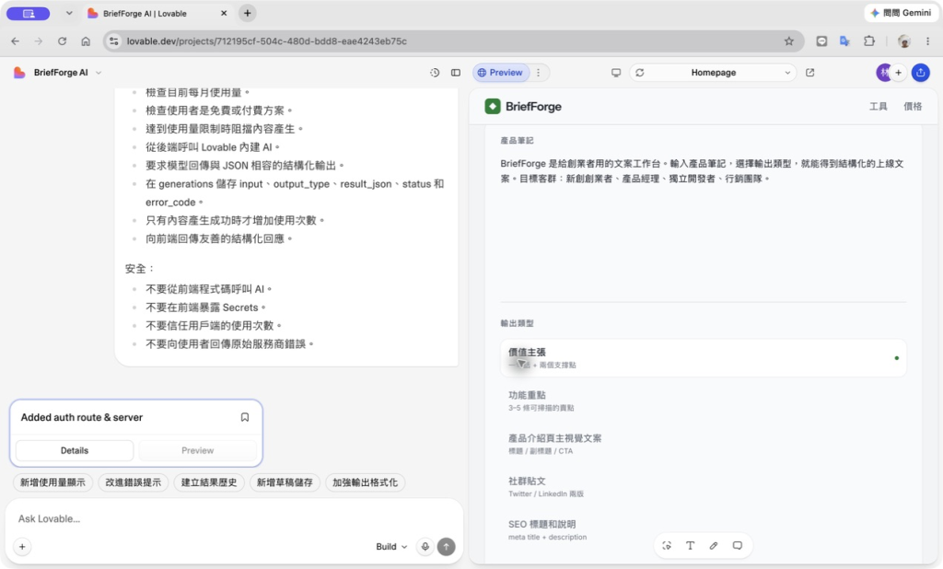
Task: Choose suggestion 改進錯誤提示
Action: (x=134, y=482)
